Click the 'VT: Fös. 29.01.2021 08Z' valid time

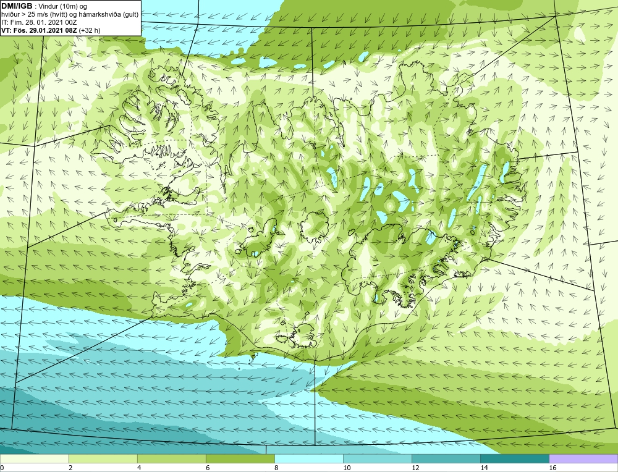tap(40, 30)
